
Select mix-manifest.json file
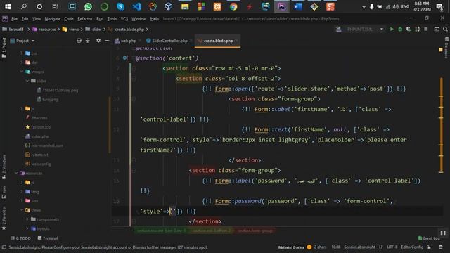click(47, 145)
